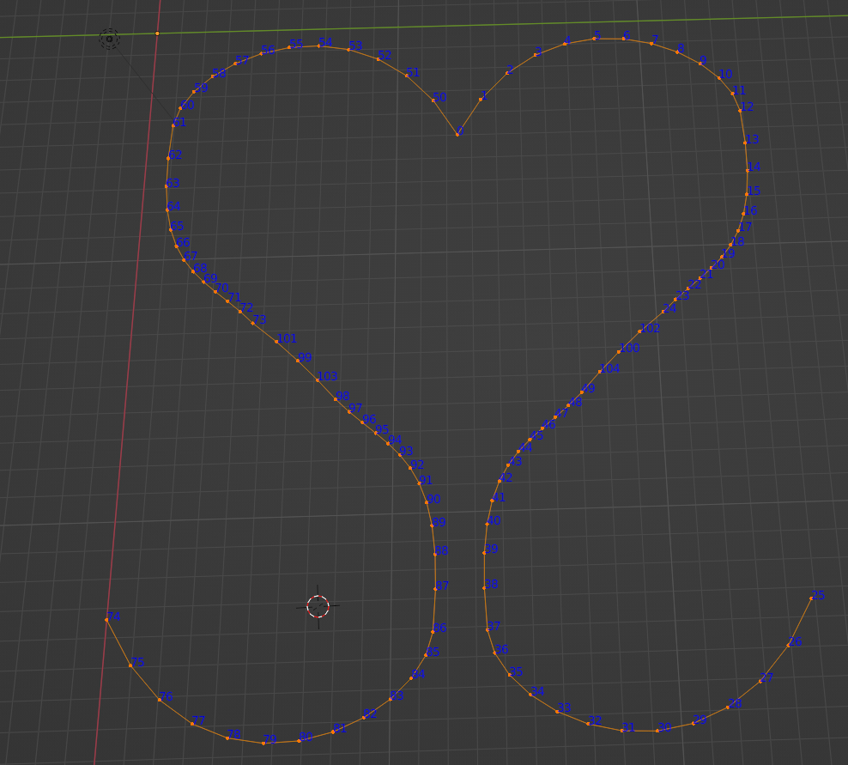Viewport: 848px width, 765px height.
Task: Click the vertex labeled "57"
Action: (235, 64)
